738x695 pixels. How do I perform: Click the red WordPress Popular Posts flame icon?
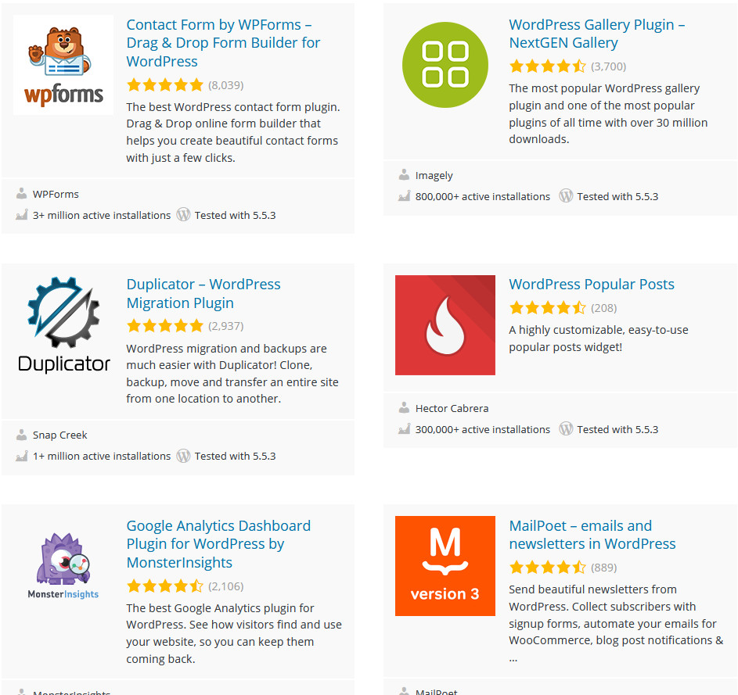click(445, 325)
